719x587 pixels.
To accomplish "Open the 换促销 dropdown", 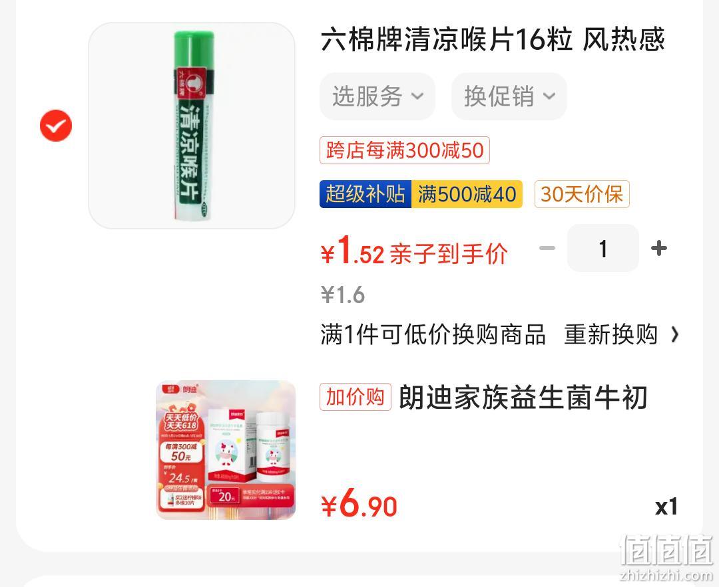I will [x=509, y=96].
